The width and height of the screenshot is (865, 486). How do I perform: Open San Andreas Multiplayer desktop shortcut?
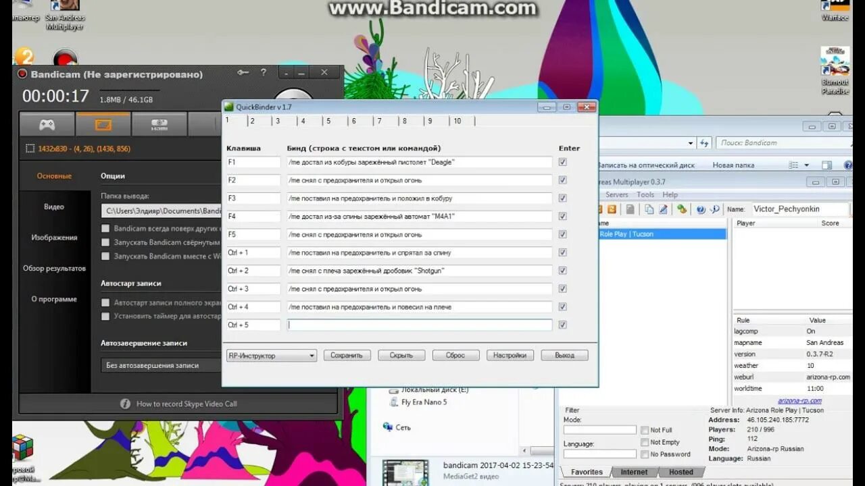click(x=65, y=13)
